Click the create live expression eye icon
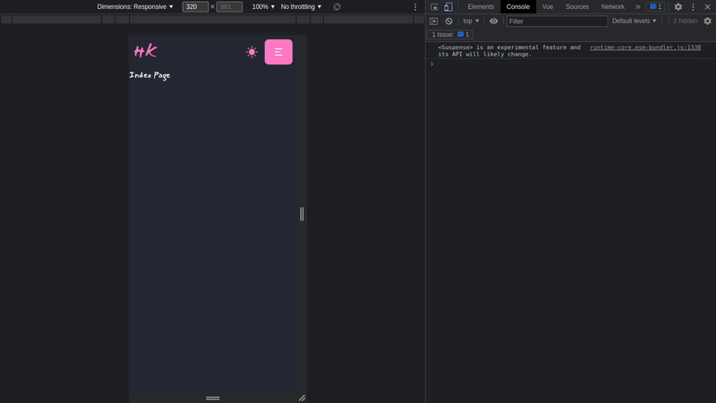The height and width of the screenshot is (403, 716). pos(494,21)
